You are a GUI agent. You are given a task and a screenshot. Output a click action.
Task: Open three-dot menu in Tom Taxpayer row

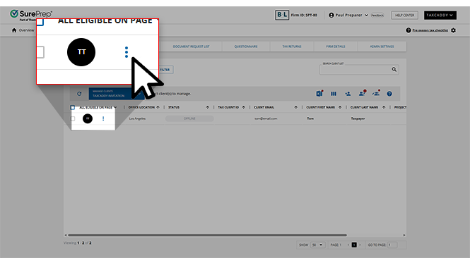tap(103, 118)
